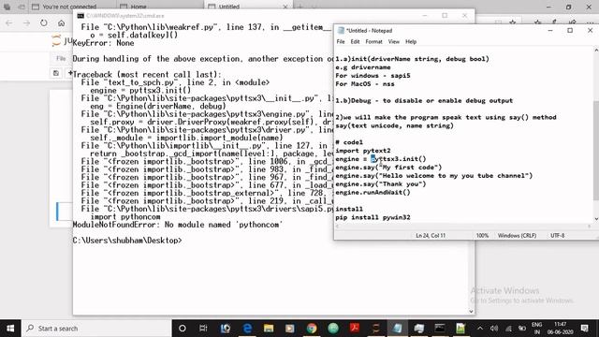The height and width of the screenshot is (337, 599).
Task: Click the browser's forward arrow
Action: click(26, 22)
